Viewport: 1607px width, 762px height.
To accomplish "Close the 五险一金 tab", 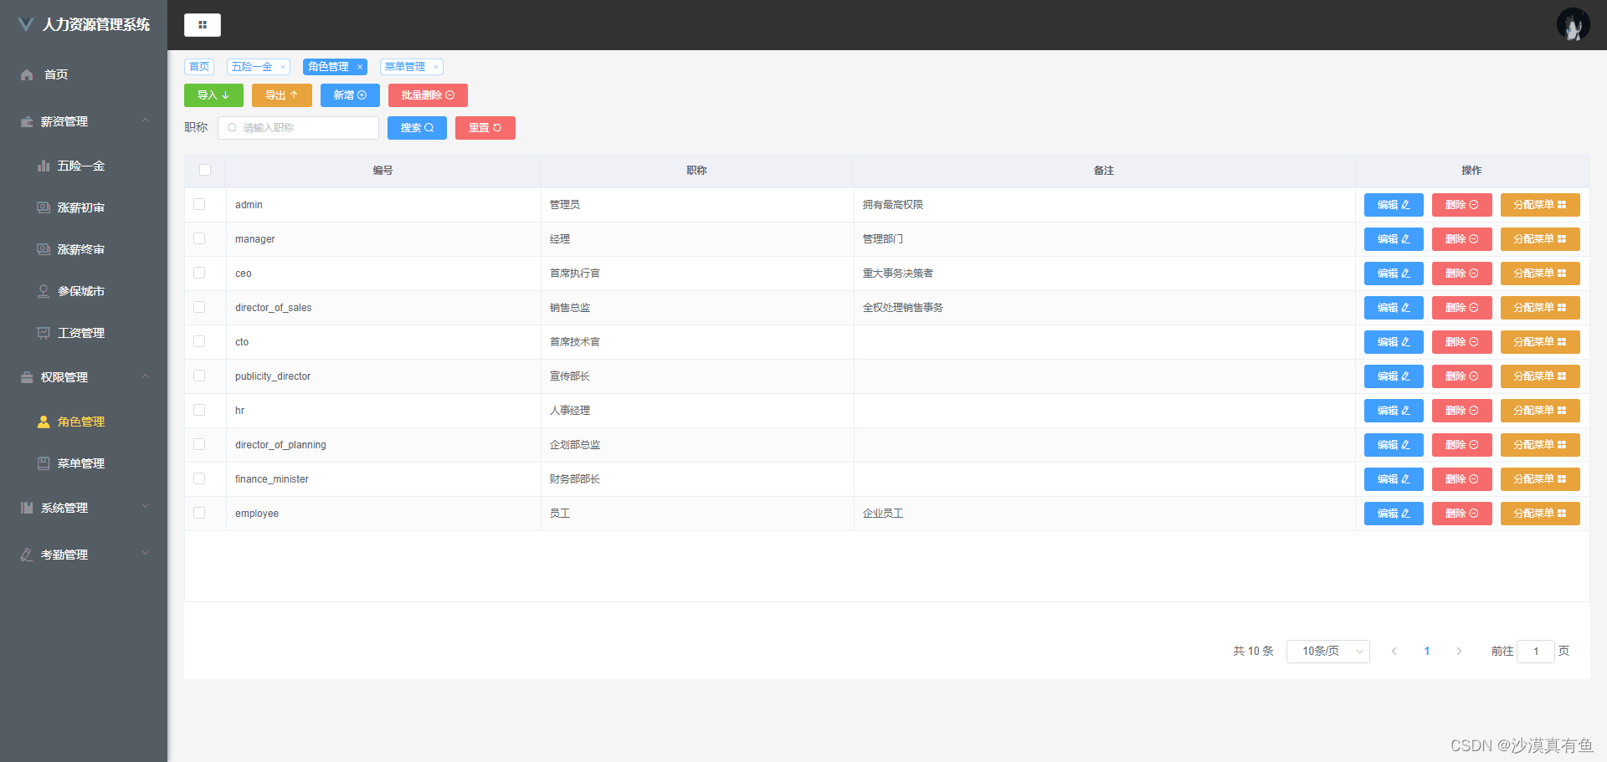I will [x=283, y=67].
